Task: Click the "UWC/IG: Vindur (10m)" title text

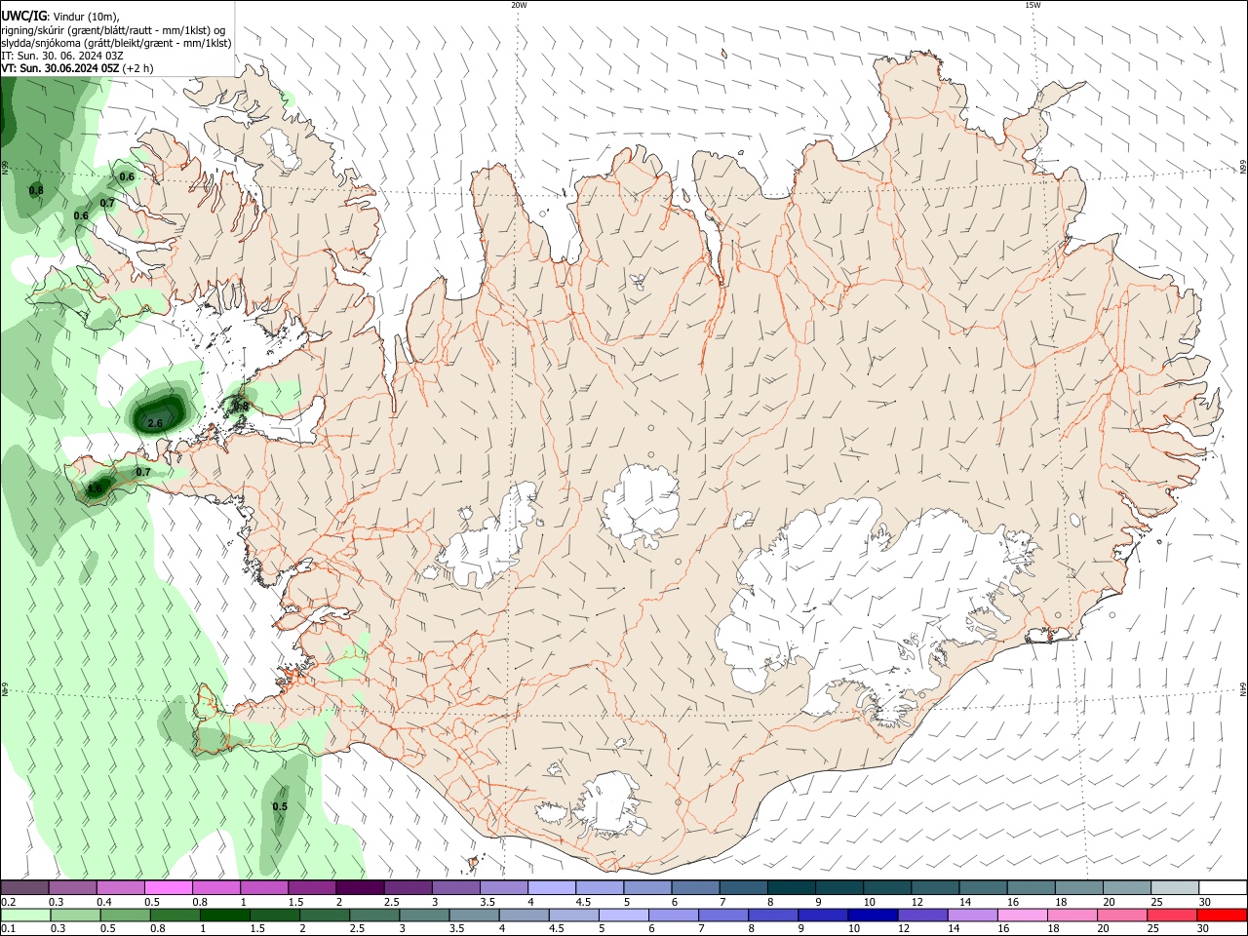Action: click(x=59, y=17)
